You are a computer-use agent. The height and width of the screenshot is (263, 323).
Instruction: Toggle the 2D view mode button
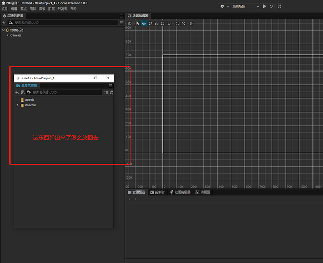[129, 23]
